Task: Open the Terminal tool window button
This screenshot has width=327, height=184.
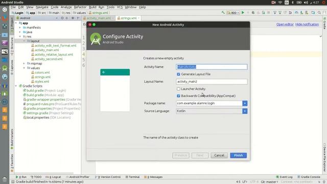Action: coord(133,177)
